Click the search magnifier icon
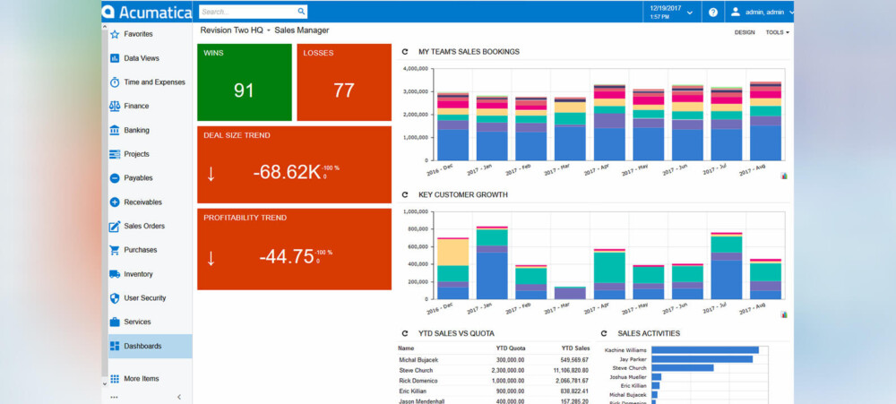 point(300,12)
